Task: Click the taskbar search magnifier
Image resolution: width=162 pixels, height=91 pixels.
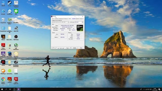Action: click(6, 89)
